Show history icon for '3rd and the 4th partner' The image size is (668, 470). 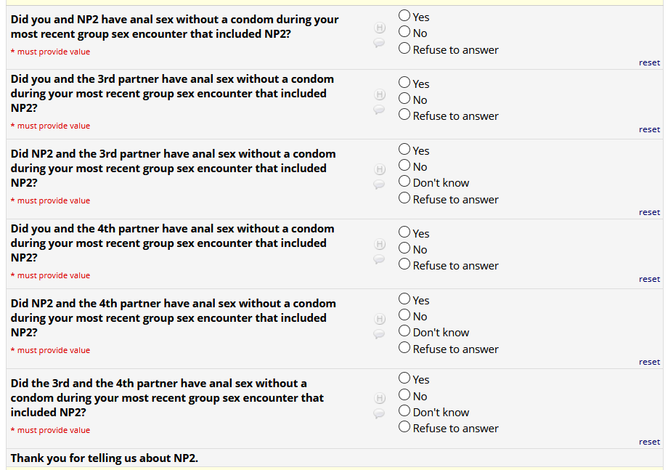tap(379, 398)
